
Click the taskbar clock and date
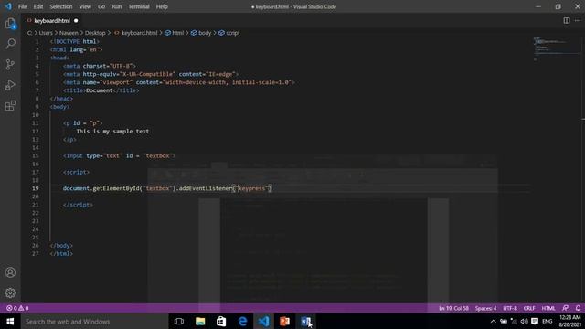pyautogui.click(x=570, y=321)
